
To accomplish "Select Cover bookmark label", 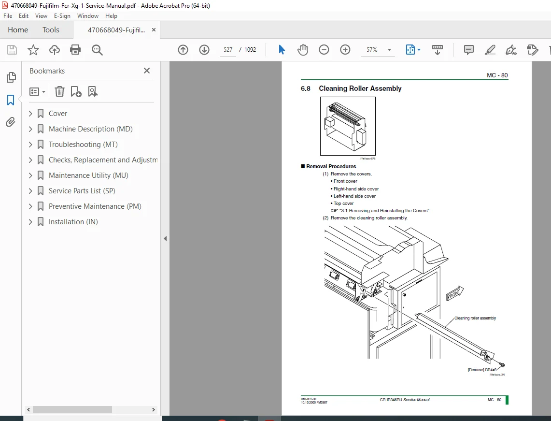I will 58,114.
